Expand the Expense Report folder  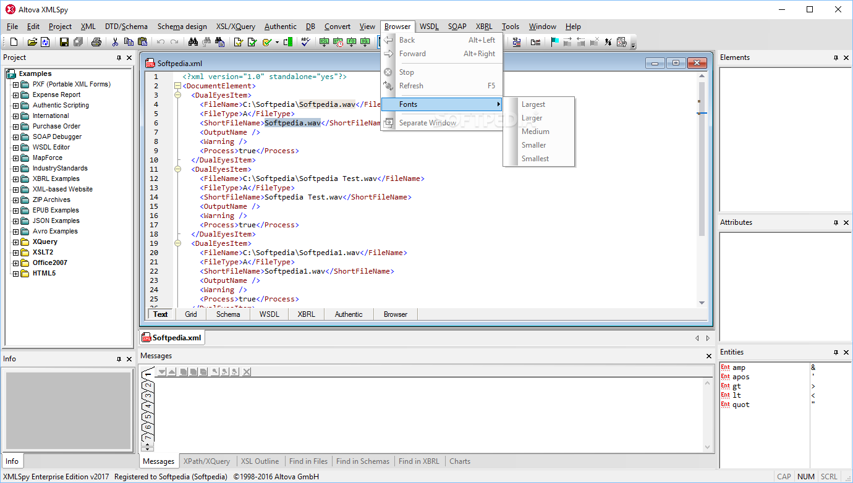click(x=15, y=95)
